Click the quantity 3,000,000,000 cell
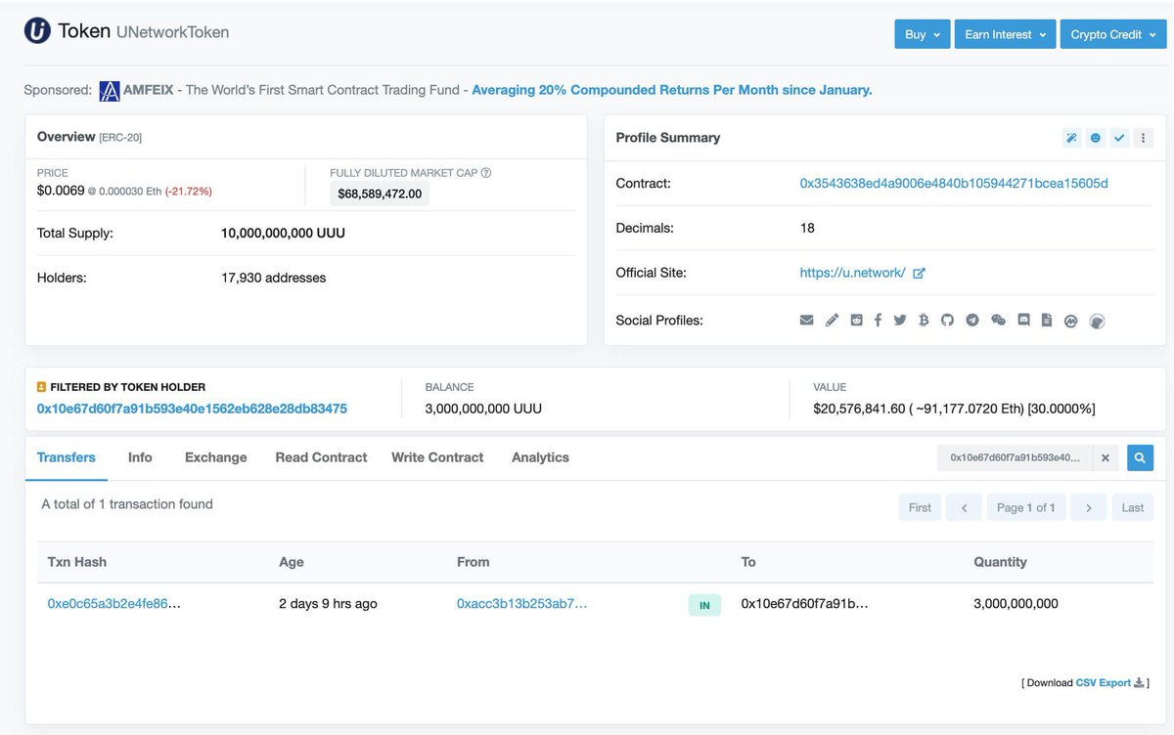Image resolution: width=1174 pixels, height=735 pixels. pos(1016,604)
